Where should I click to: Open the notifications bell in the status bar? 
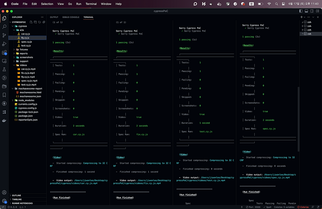(x=318, y=207)
